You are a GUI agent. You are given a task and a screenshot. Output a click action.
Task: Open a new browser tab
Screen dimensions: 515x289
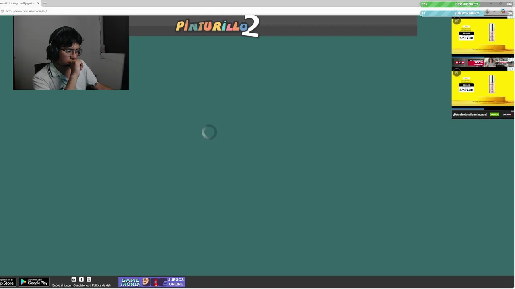(x=45, y=3)
